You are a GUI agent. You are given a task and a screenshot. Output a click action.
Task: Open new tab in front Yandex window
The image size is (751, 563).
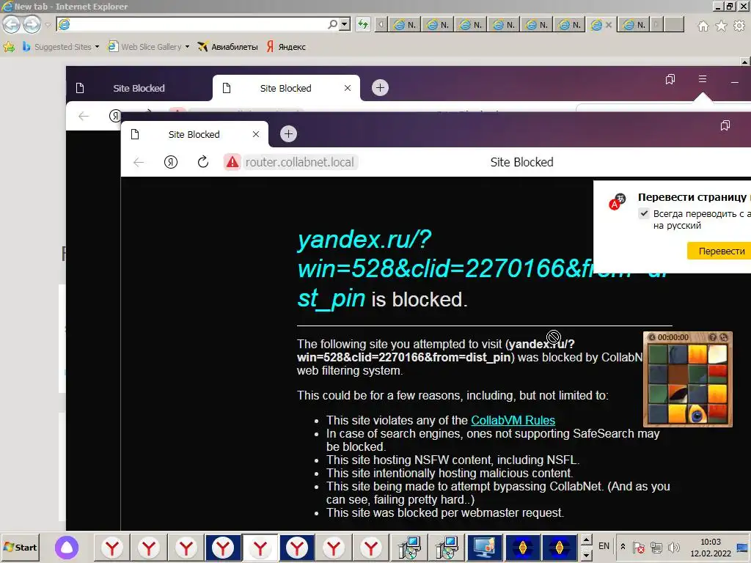288,134
